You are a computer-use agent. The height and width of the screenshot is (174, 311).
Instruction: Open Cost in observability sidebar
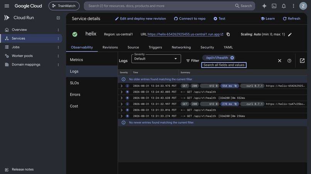click(92, 106)
